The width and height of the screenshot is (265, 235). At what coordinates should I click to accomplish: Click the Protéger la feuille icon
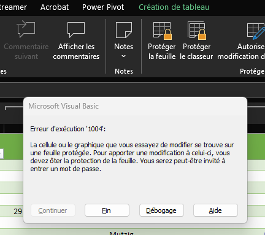click(163, 31)
